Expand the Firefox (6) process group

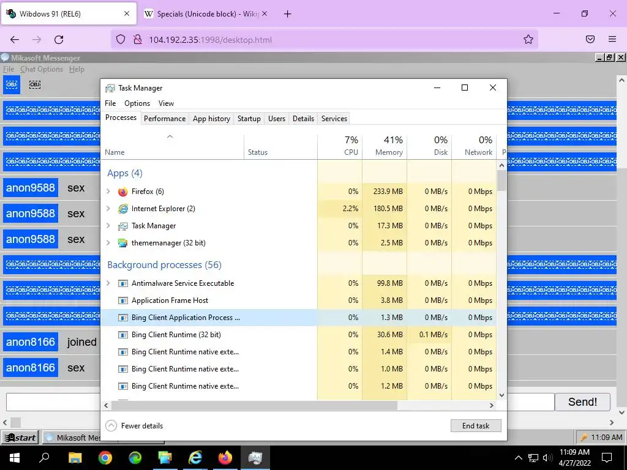click(108, 192)
